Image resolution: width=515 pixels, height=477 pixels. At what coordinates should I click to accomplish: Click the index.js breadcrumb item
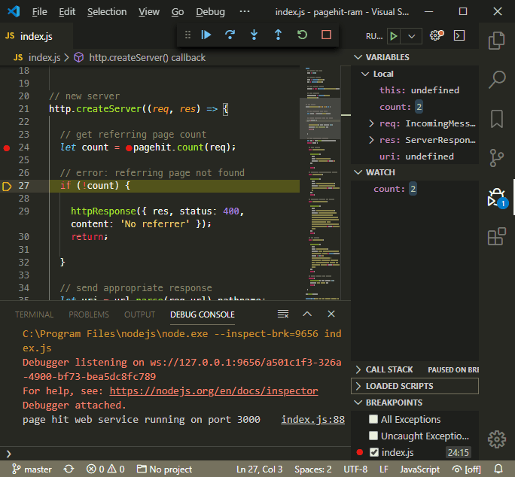pos(44,57)
